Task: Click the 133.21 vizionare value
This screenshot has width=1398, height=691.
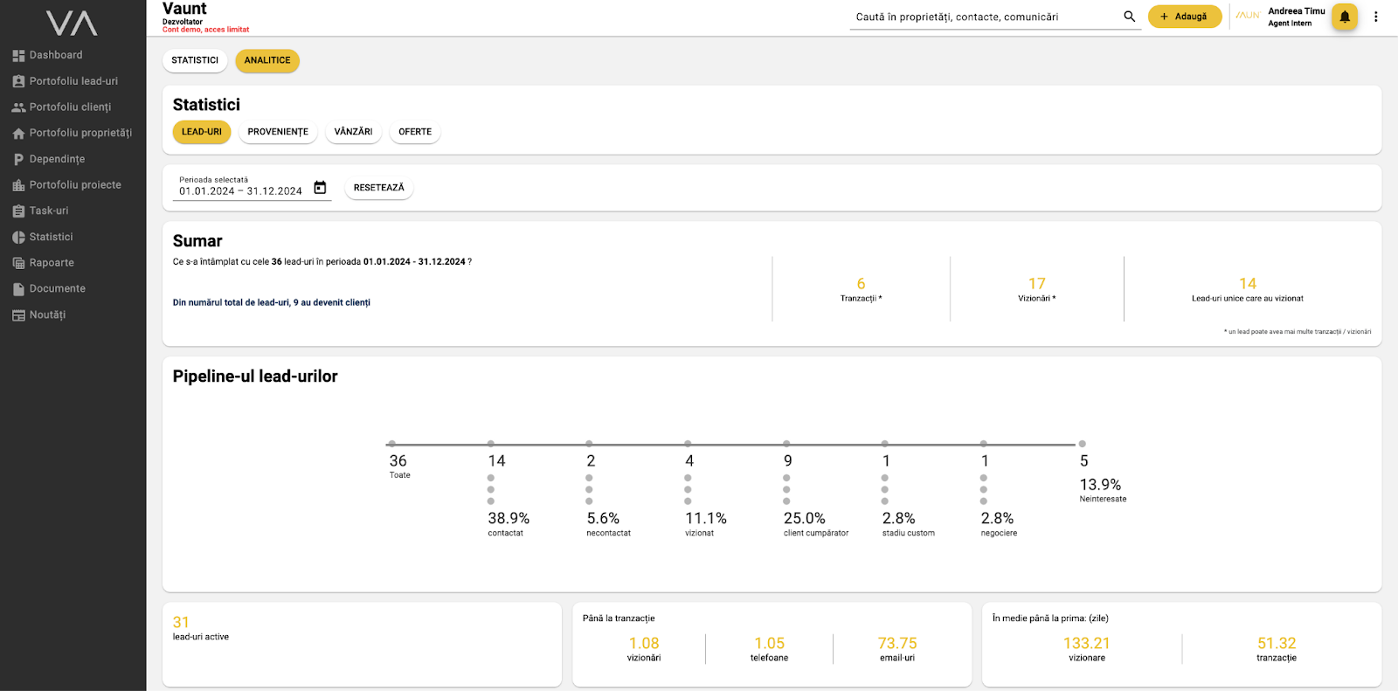Action: coord(1086,649)
